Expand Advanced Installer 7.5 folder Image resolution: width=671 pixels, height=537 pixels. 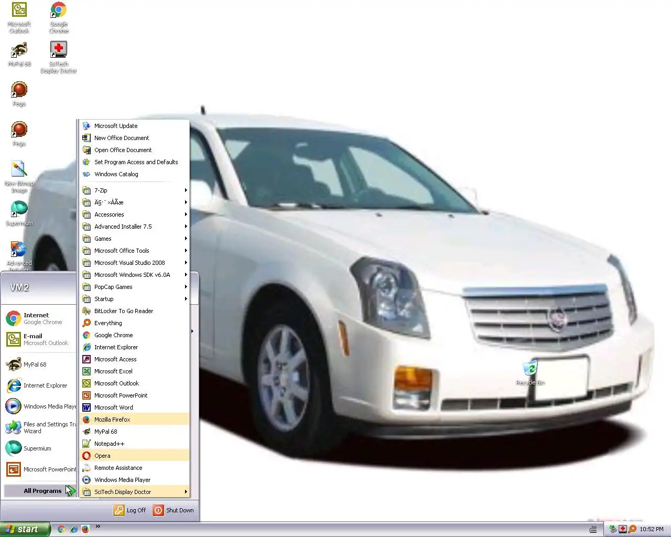[x=134, y=227]
